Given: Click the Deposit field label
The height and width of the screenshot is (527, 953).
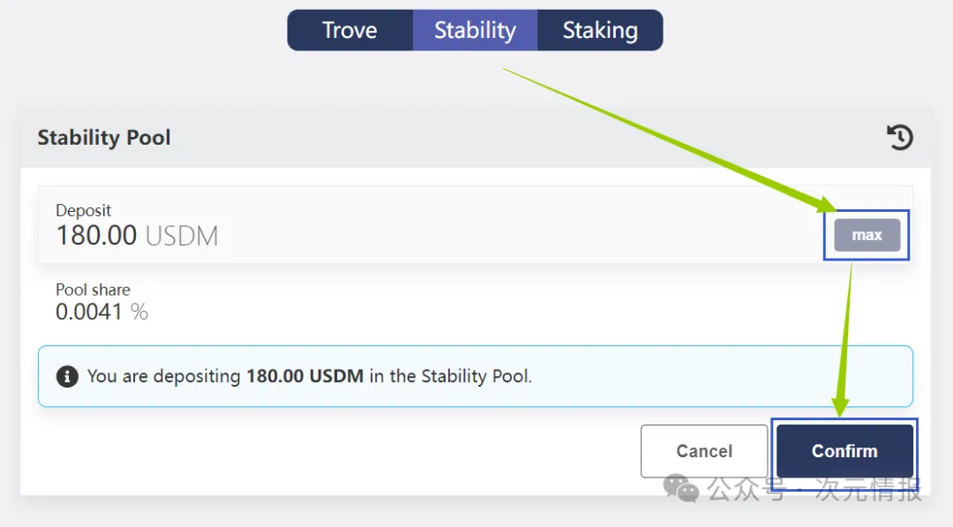Looking at the screenshot, I should pyautogui.click(x=84, y=211).
